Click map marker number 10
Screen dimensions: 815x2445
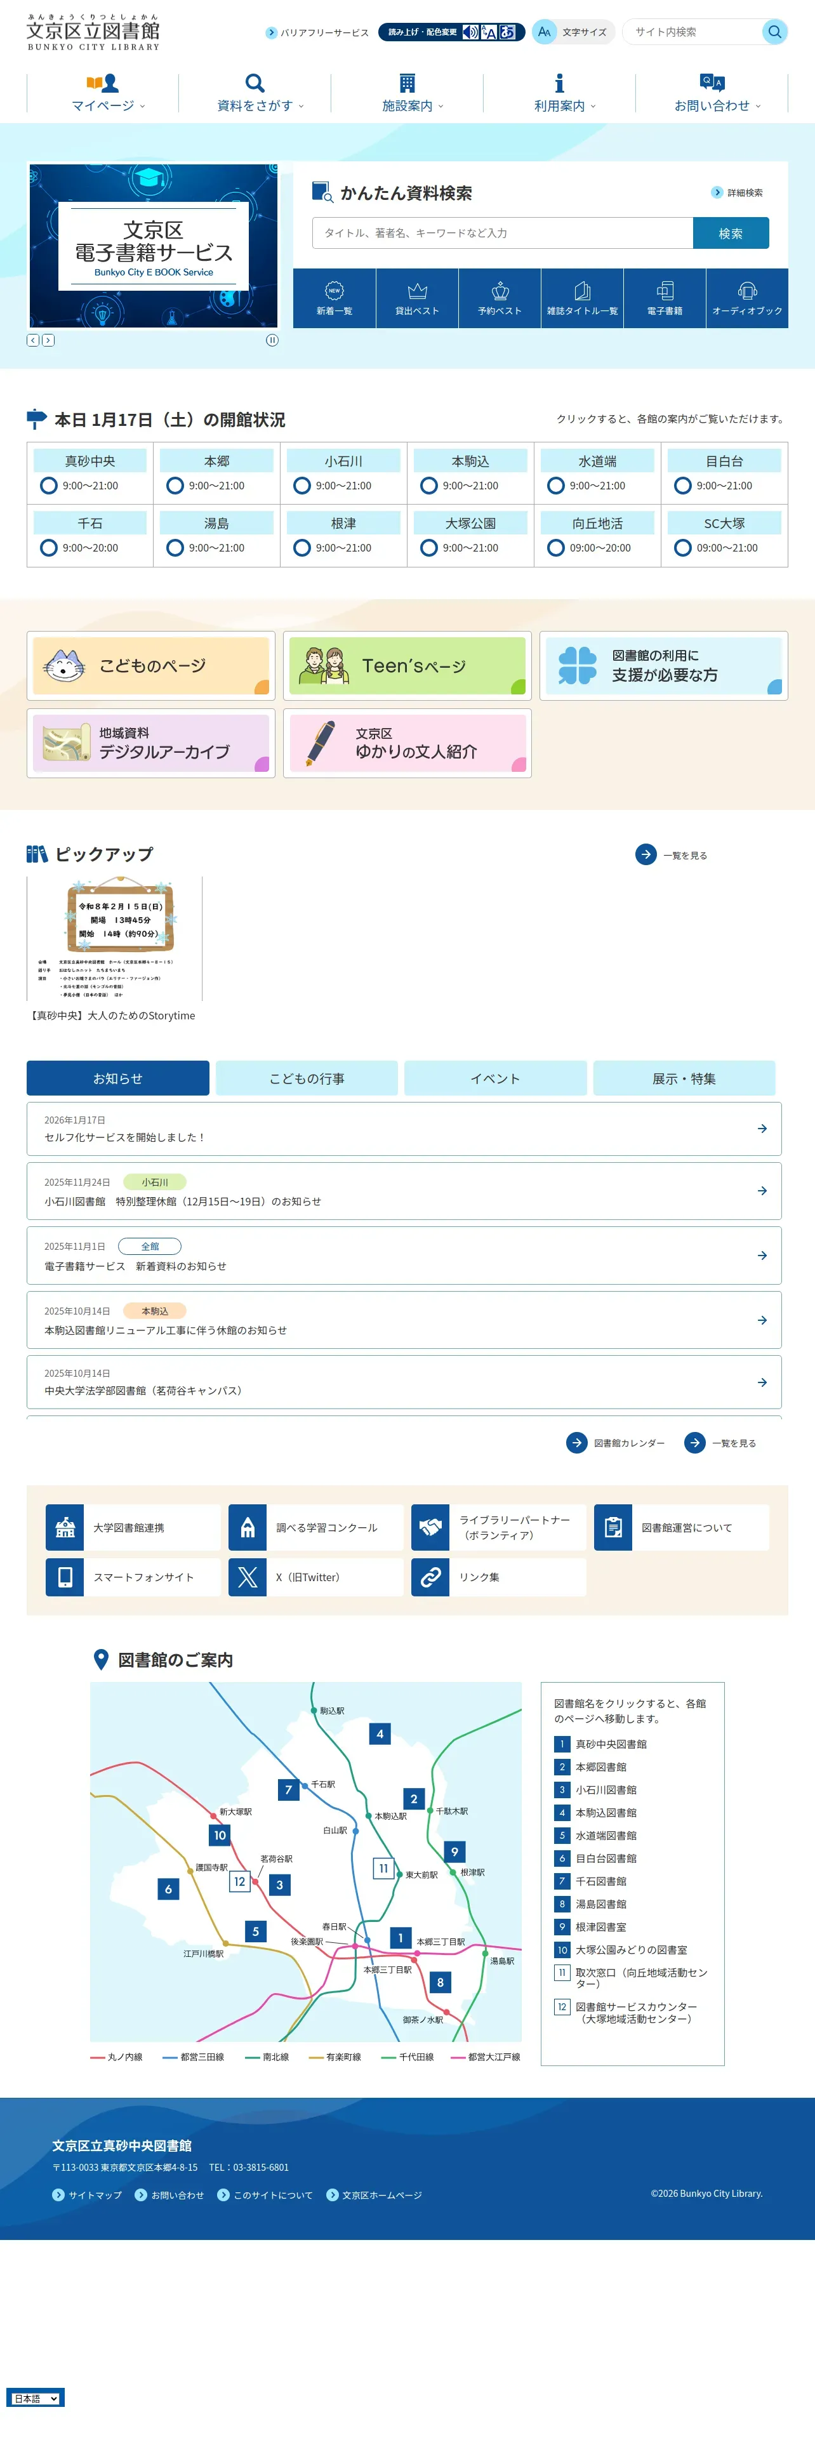(220, 1836)
